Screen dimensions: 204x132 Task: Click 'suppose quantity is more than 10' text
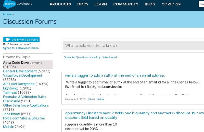(x=91, y=124)
